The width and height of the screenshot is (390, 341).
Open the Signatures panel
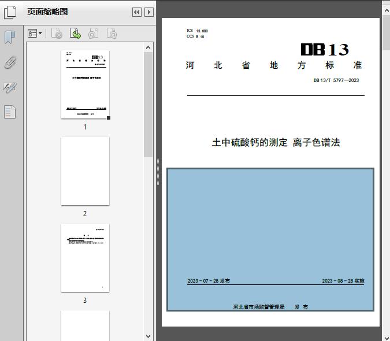[10, 87]
